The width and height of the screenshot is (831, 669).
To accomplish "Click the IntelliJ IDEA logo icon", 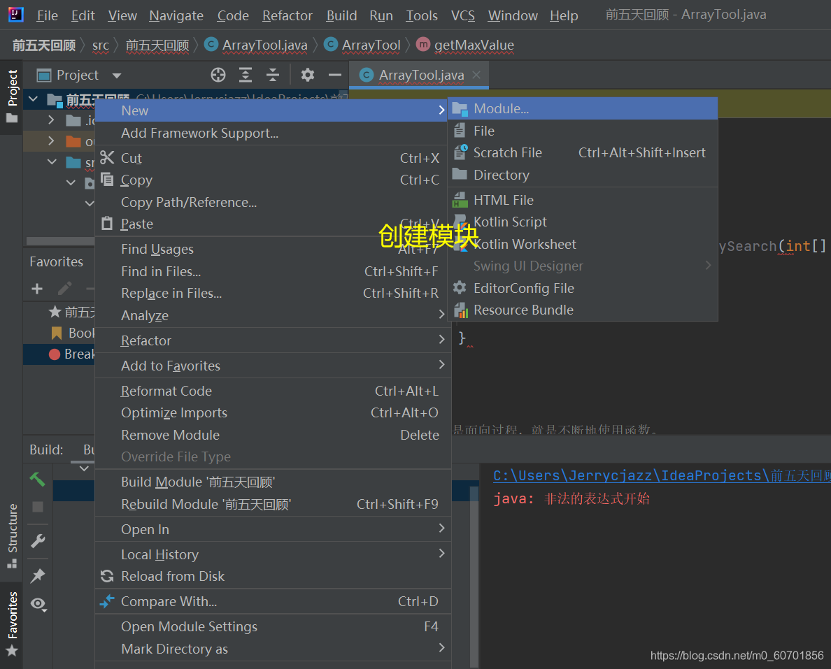I will coord(15,14).
